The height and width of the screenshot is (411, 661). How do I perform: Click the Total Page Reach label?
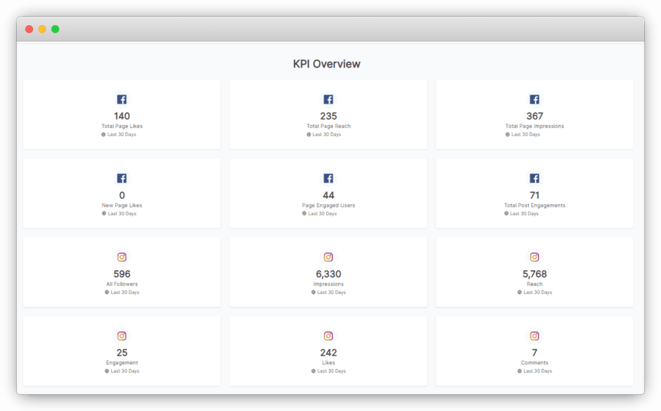click(329, 126)
